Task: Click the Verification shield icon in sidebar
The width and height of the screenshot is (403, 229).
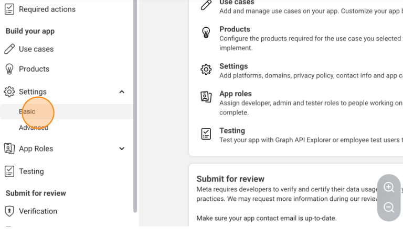Action: pos(9,211)
